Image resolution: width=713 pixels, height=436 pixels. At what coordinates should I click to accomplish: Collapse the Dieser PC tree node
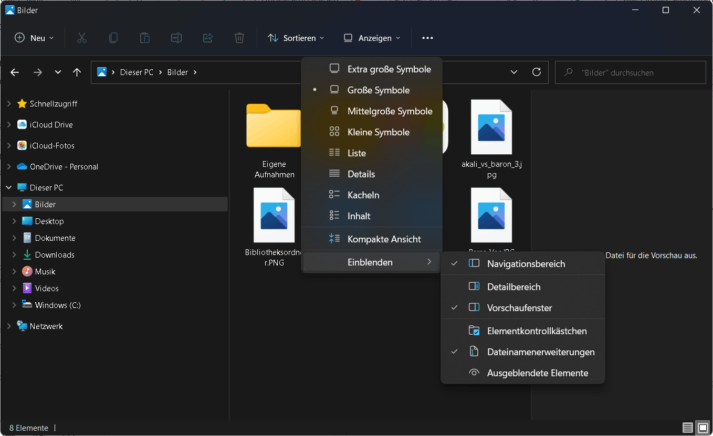[x=9, y=188]
